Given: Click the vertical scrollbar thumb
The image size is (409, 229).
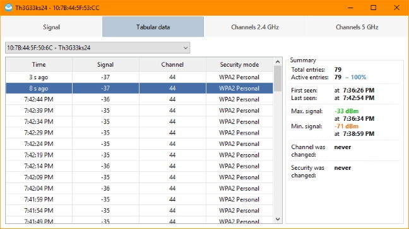Looking at the screenshot, I should [278, 79].
